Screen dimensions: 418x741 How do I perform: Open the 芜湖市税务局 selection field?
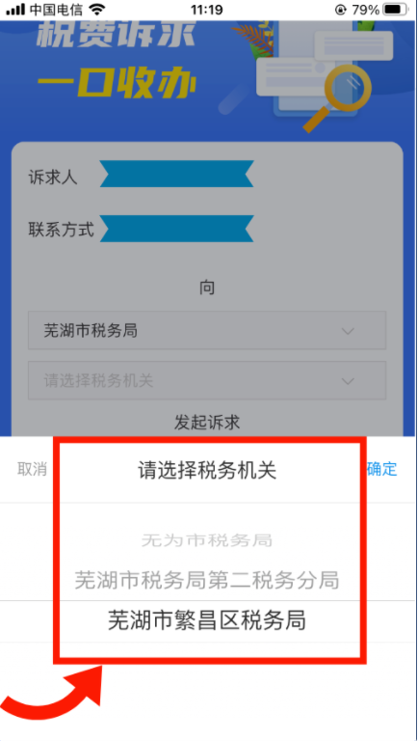pyautogui.click(x=207, y=331)
